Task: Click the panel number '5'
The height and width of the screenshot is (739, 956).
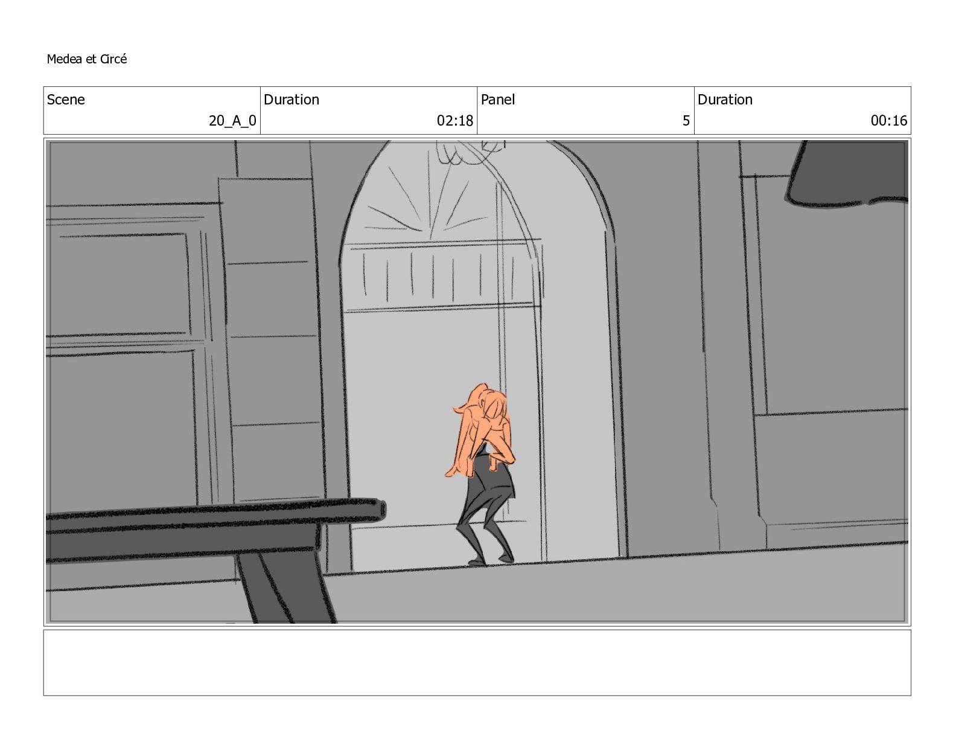Action: [686, 121]
